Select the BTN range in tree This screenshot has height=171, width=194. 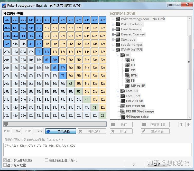click(x=134, y=75)
